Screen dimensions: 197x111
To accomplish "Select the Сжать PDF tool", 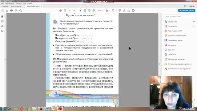I will [x=172, y=55].
